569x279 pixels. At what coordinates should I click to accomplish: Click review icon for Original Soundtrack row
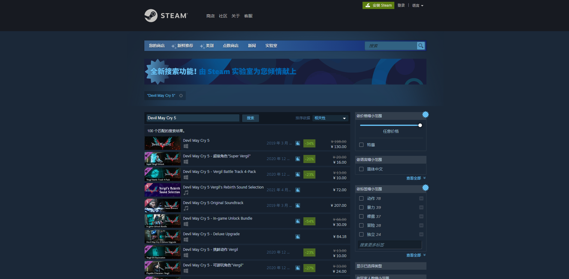pos(298,206)
